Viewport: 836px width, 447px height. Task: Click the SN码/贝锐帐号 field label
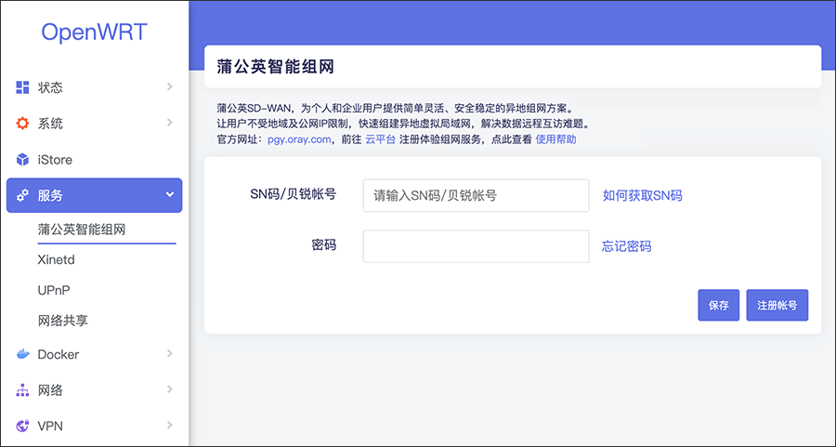pos(294,194)
